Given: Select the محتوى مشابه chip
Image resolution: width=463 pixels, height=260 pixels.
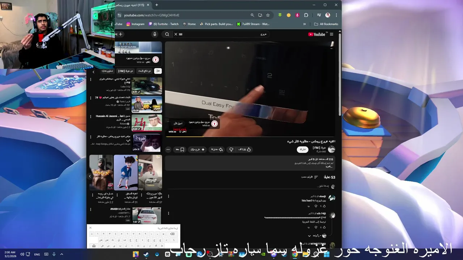Looking at the screenshot, I should pos(107,71).
